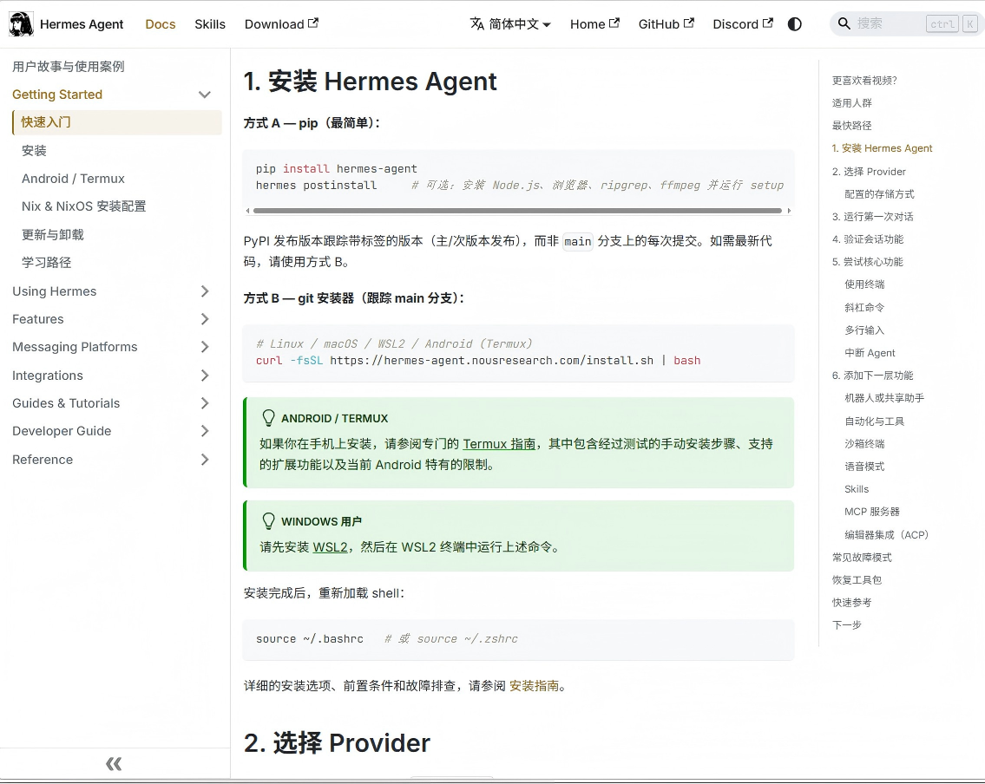Jump to 自动化与工具 TOC entry
The height and width of the screenshot is (784, 985).
tap(875, 421)
